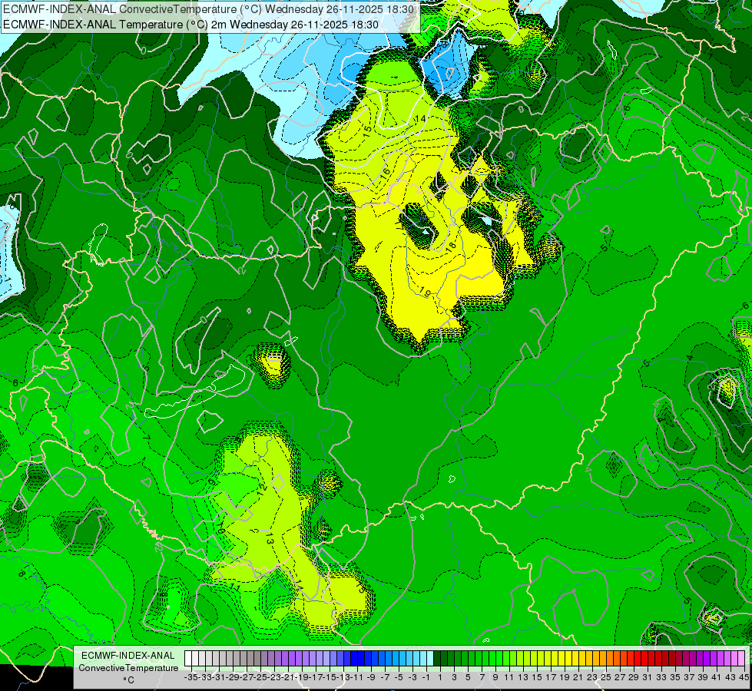Select the purple swatch above legend value -21
This screenshot has height=691, width=752.
pyautogui.click(x=285, y=659)
